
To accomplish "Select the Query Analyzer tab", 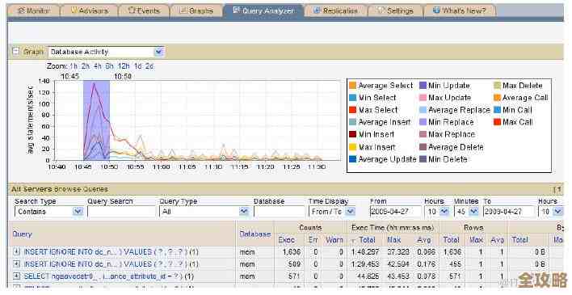I will click(263, 11).
